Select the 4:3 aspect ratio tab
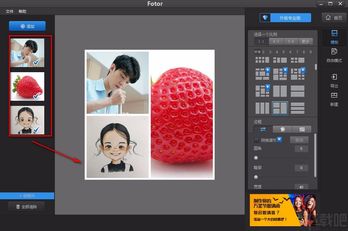348x231 pixels. (276, 41)
